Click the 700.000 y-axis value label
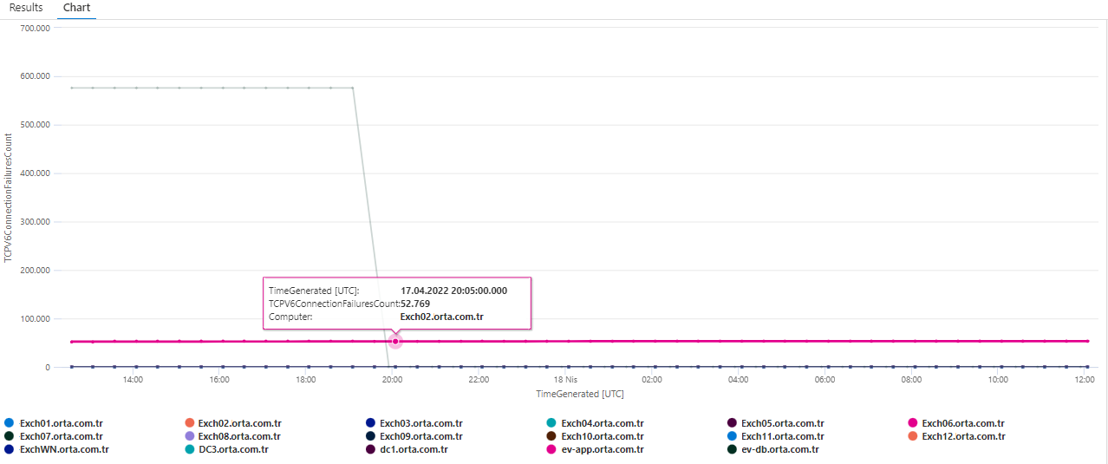This screenshot has height=464, width=1108. point(35,28)
